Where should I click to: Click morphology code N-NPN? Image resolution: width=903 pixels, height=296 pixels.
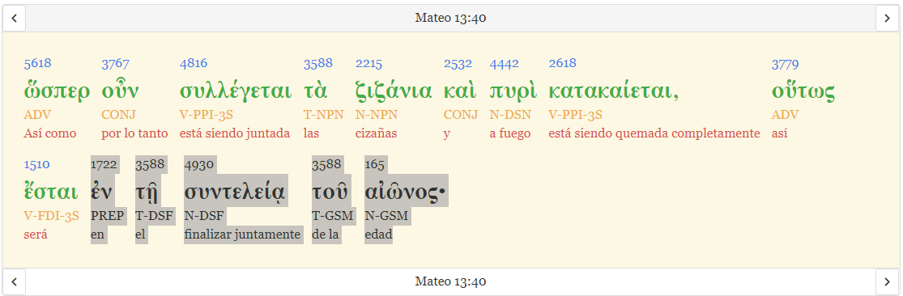[x=377, y=115]
